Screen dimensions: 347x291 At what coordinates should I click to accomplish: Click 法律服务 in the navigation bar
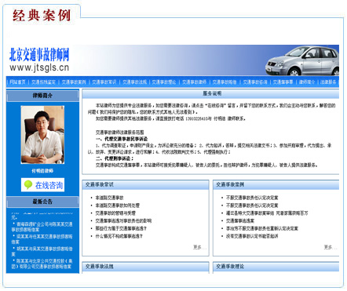328,82
